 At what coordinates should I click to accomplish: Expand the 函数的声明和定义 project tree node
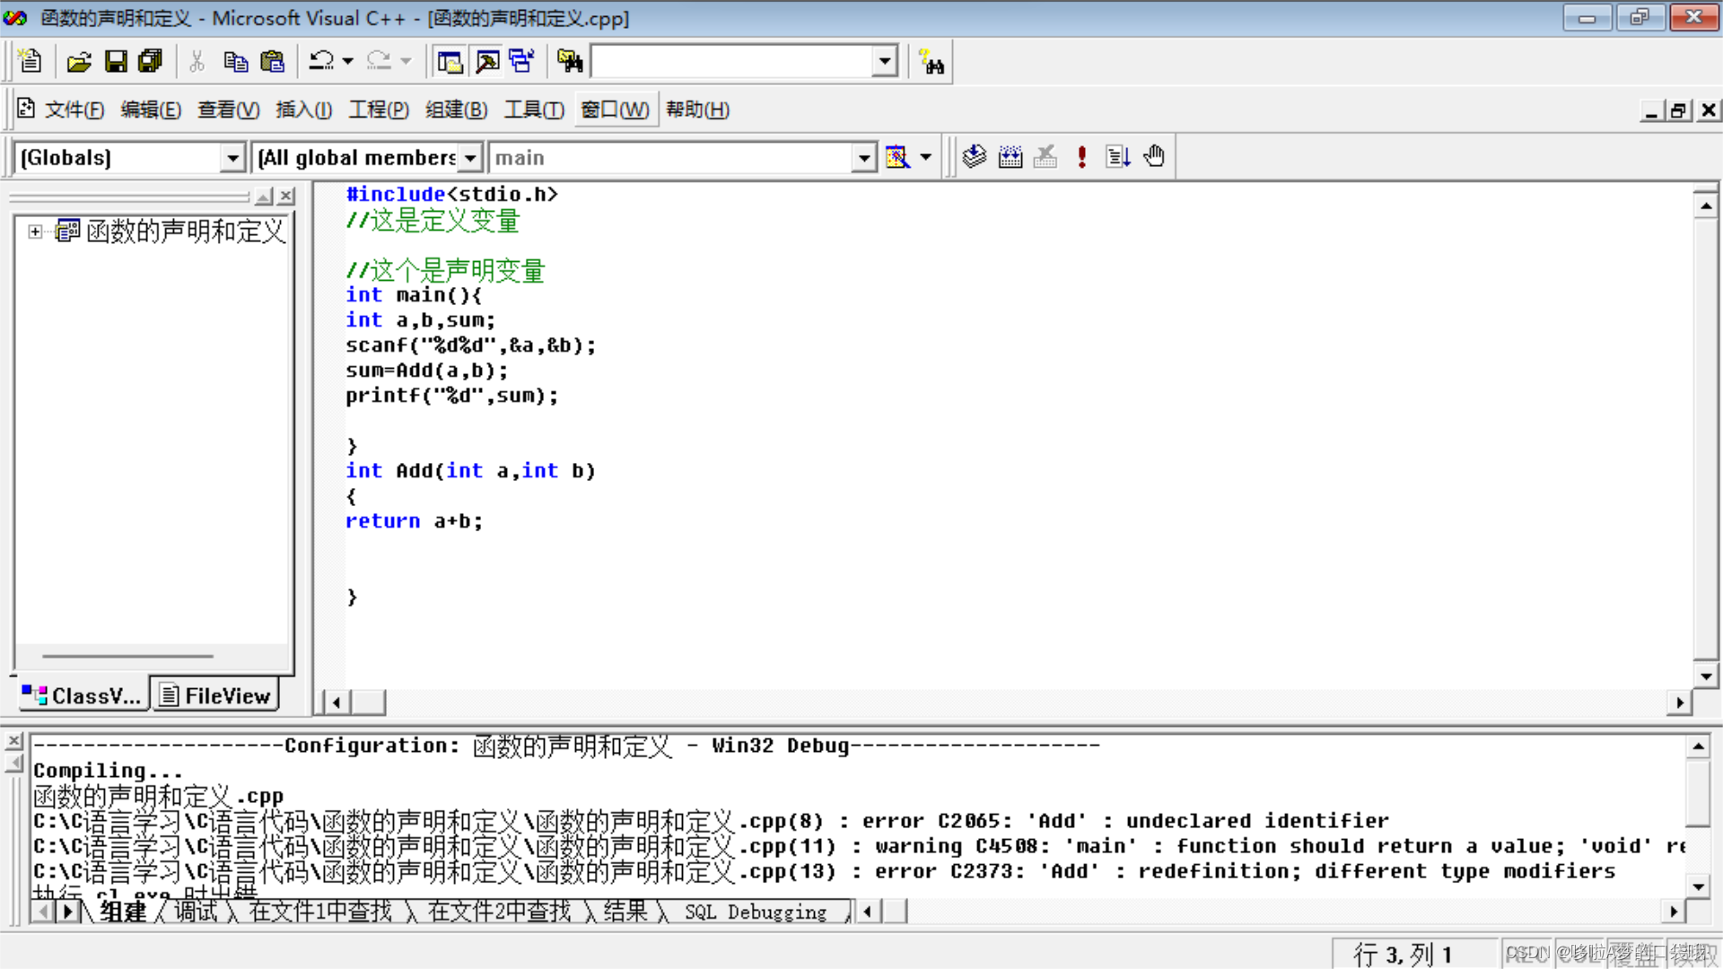click(35, 231)
